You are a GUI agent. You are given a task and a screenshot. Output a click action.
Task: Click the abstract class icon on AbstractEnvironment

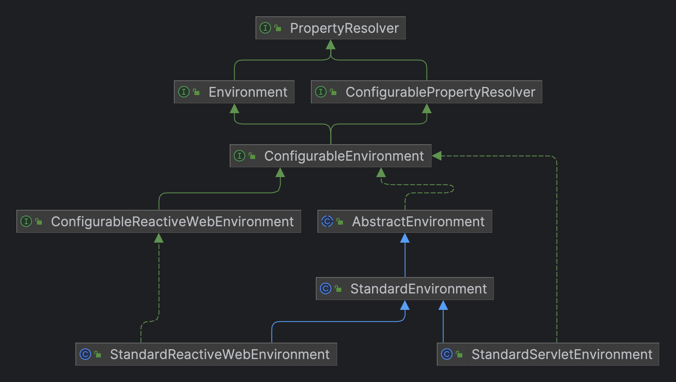point(327,221)
